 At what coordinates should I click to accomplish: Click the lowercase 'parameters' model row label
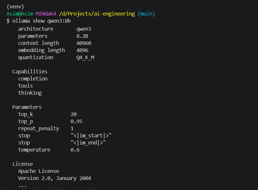pyautogui.click(x=33, y=36)
